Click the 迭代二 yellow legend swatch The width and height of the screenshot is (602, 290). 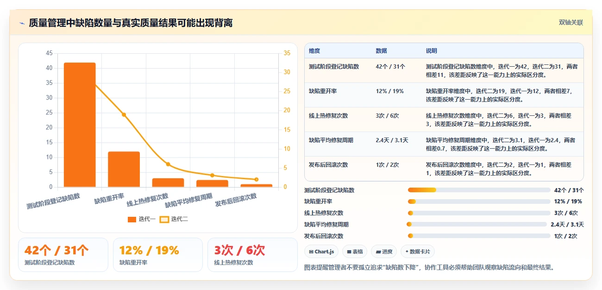point(164,220)
